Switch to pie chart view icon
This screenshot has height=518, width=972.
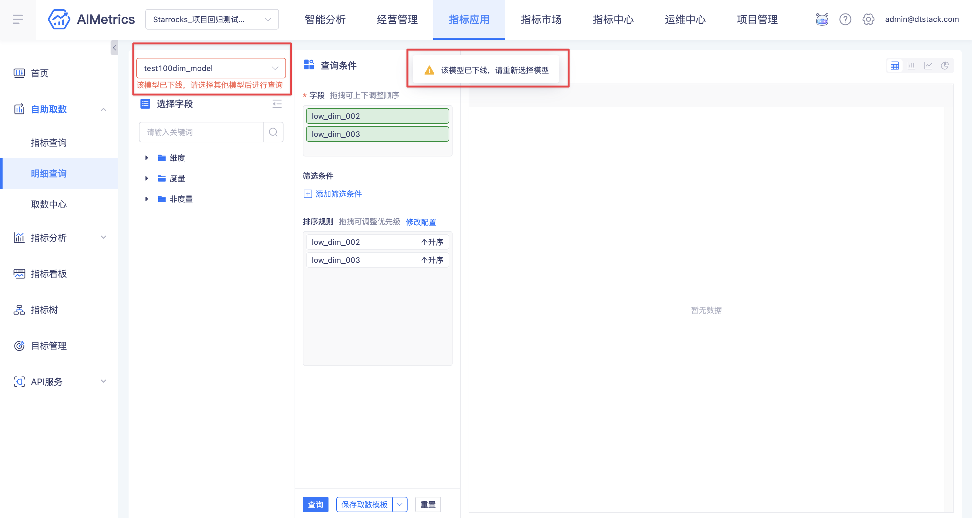[945, 66]
